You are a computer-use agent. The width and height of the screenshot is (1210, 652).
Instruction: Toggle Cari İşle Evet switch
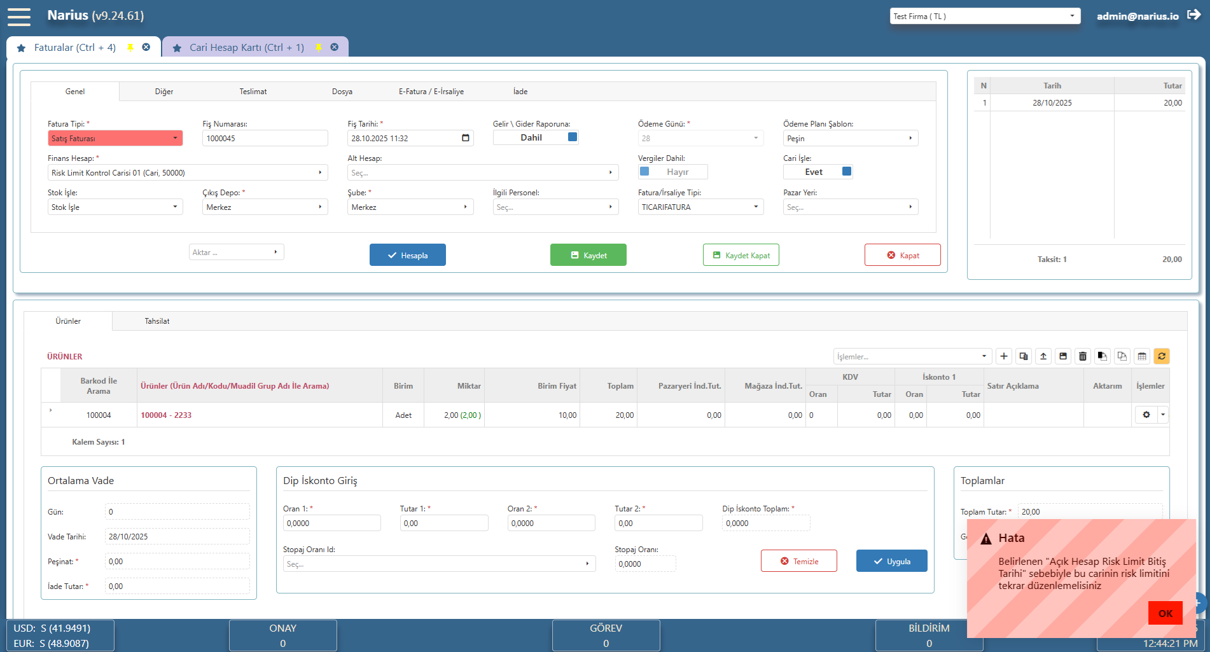[817, 172]
